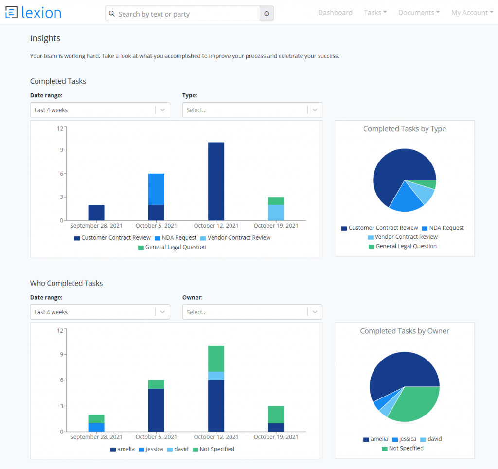Open Who Completed Tasks date range dropdown
Viewport: 498px width, 469px height.
tap(100, 312)
